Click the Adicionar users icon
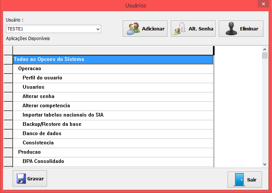Screen dimensions: 272x193 (133, 29)
